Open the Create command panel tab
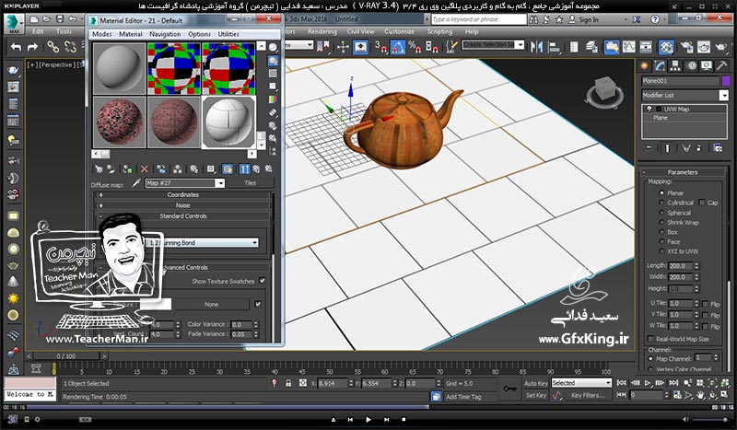The width and height of the screenshot is (737, 430). 644,66
